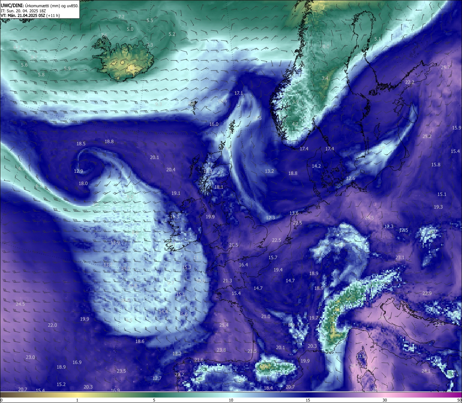Click the map value 18.5
Image resolution: width=462 pixels, height=403 pixels.
tap(81, 144)
